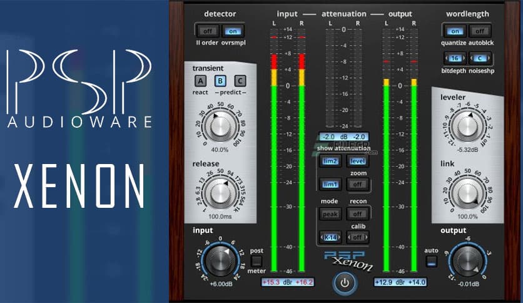Click the PSP Xenon logo
This screenshot has height=303, width=523.
point(348,260)
